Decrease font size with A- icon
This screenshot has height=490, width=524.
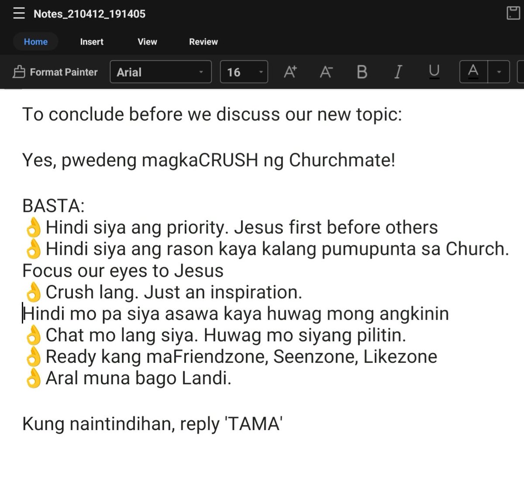[326, 72]
